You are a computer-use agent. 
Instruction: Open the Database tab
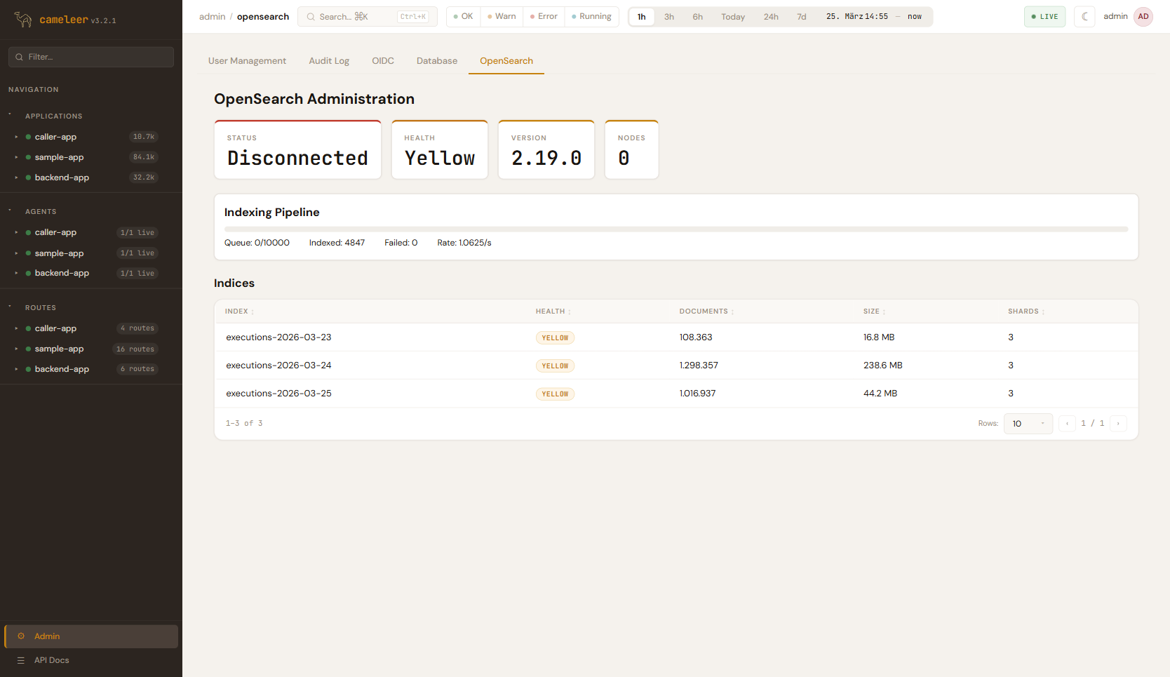point(436,61)
